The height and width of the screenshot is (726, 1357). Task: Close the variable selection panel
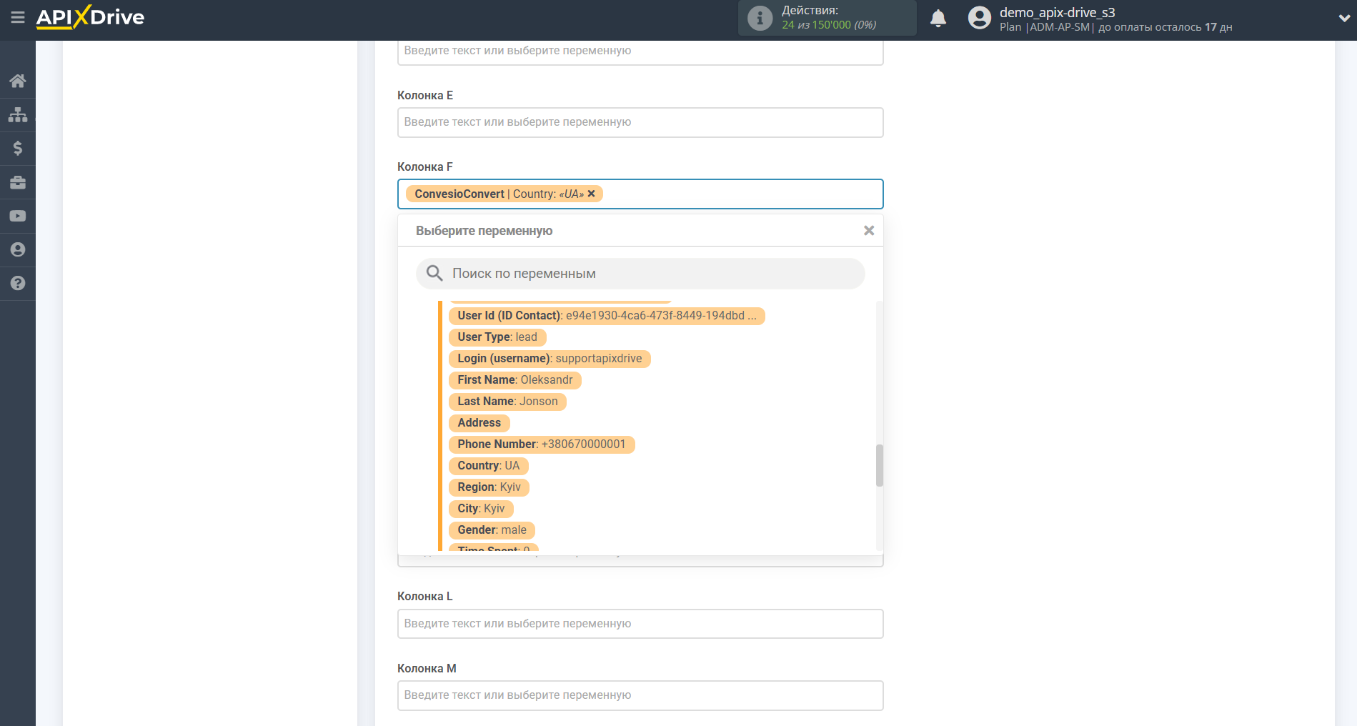[x=868, y=230]
